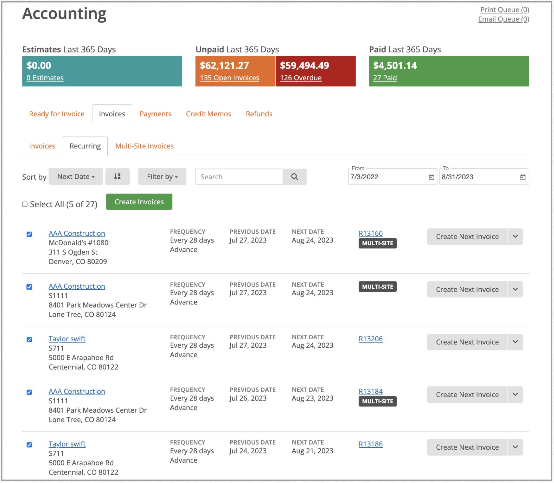Viewport: 554px width, 483px height.
Task: Open the Email Queue link
Action: 503,19
